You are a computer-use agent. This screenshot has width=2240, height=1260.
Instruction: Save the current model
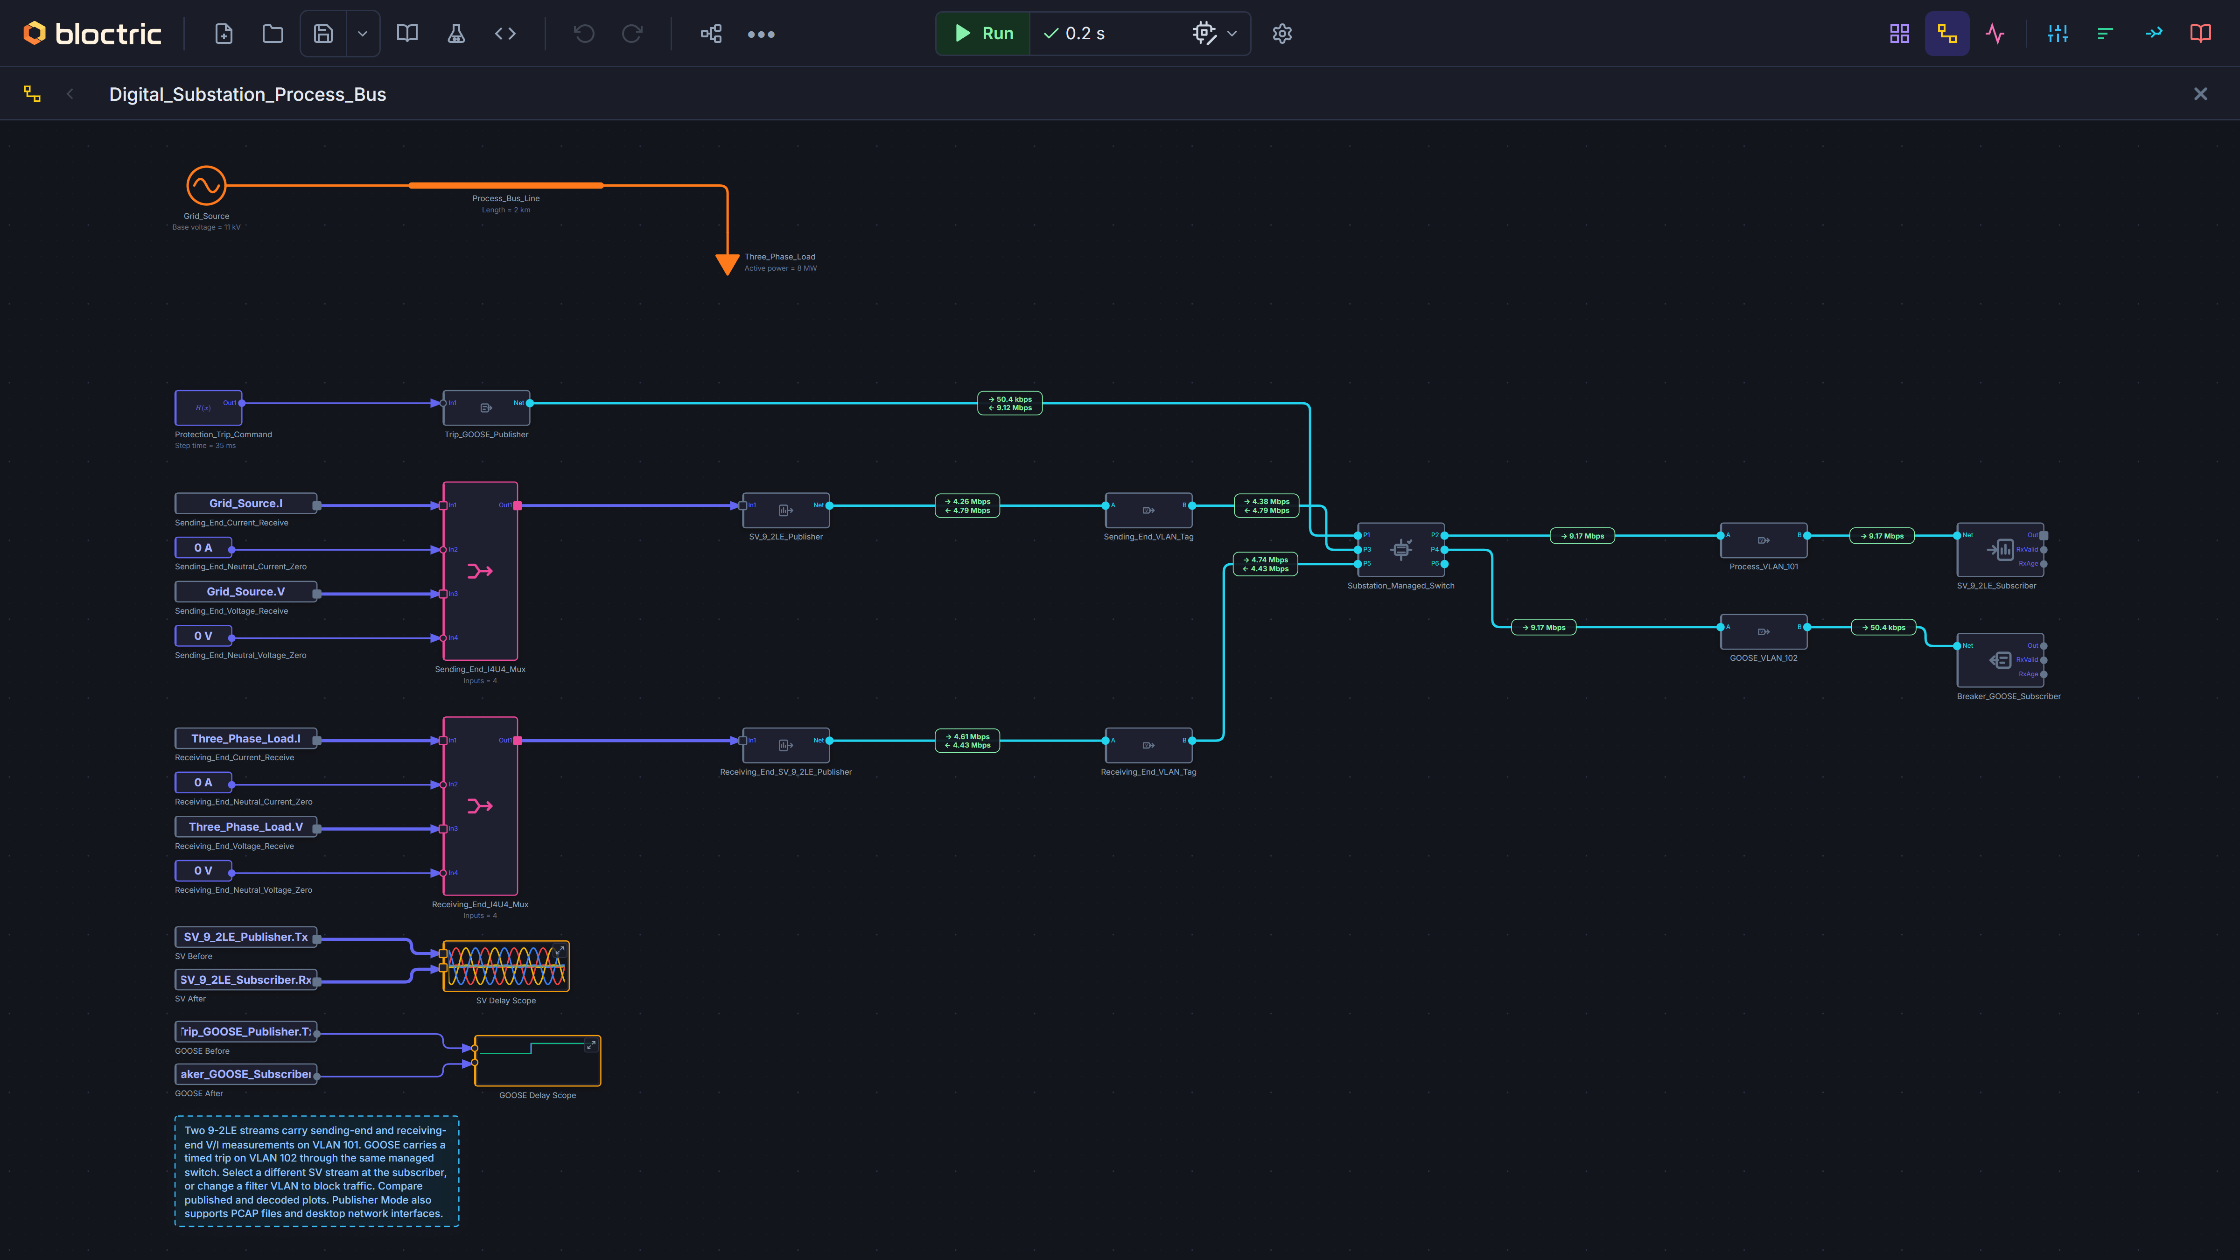tap(323, 34)
